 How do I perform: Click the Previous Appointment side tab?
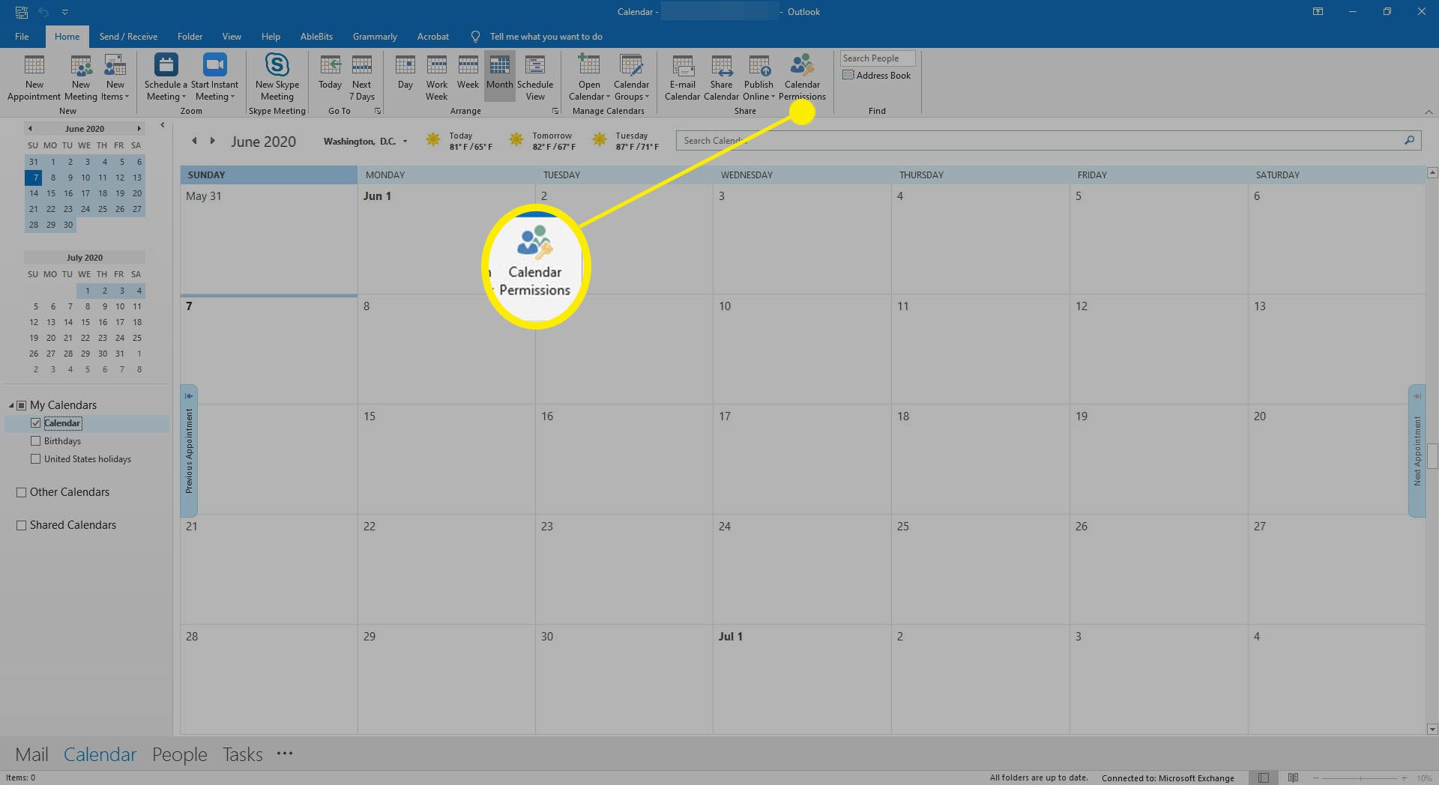(x=189, y=451)
